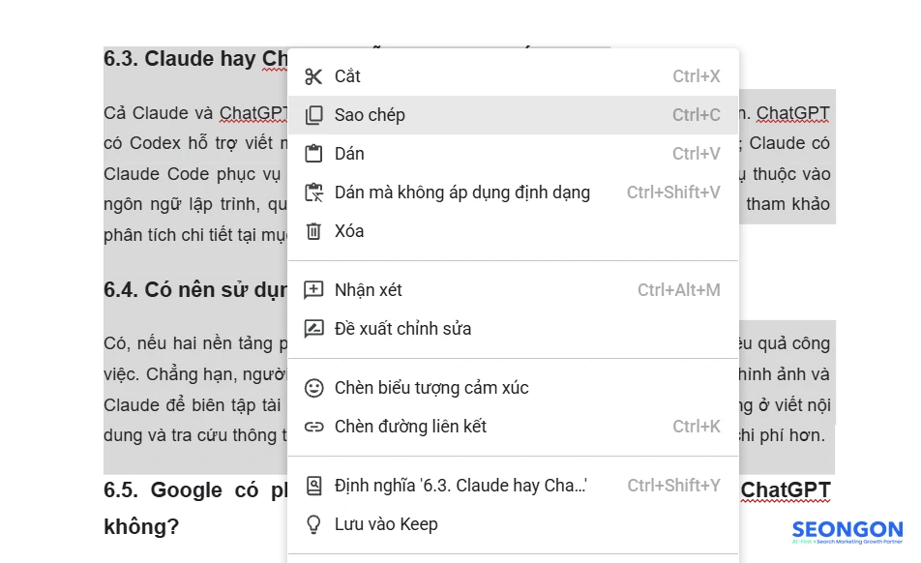Select Sao chép menu entry
This screenshot has width=921, height=563.
click(513, 115)
